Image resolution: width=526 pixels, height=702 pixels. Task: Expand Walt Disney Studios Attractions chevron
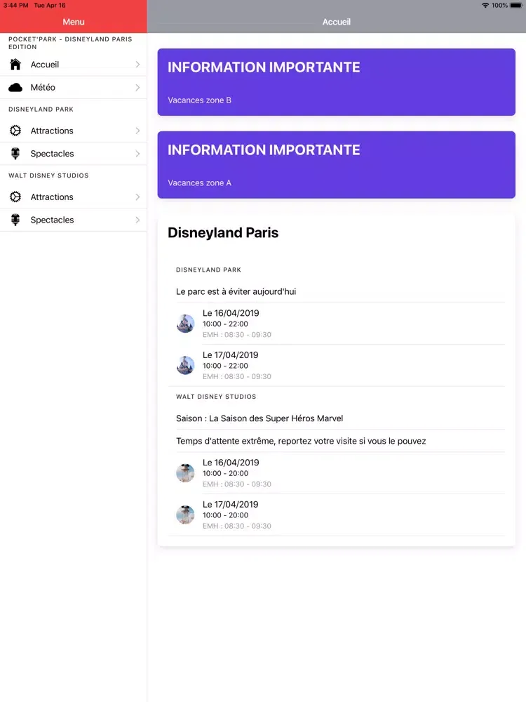(x=137, y=197)
